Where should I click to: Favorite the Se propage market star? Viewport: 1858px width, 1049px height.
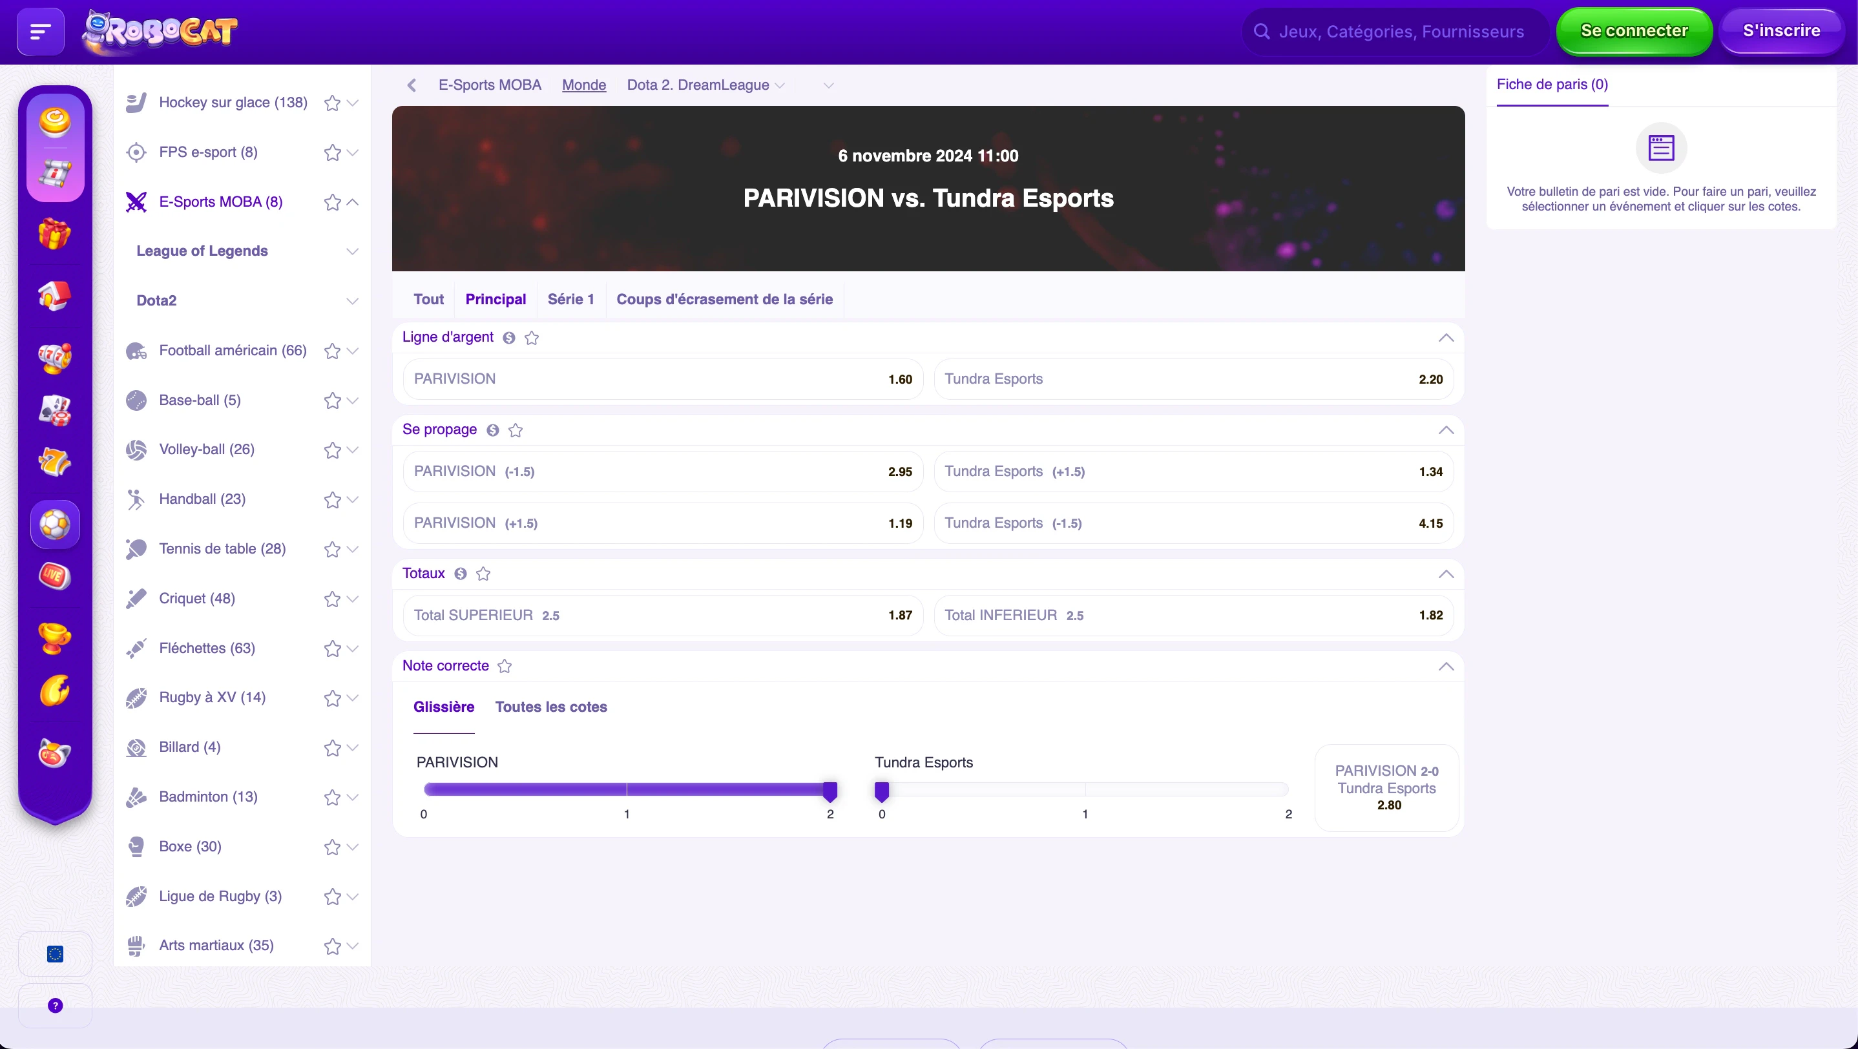(x=516, y=430)
